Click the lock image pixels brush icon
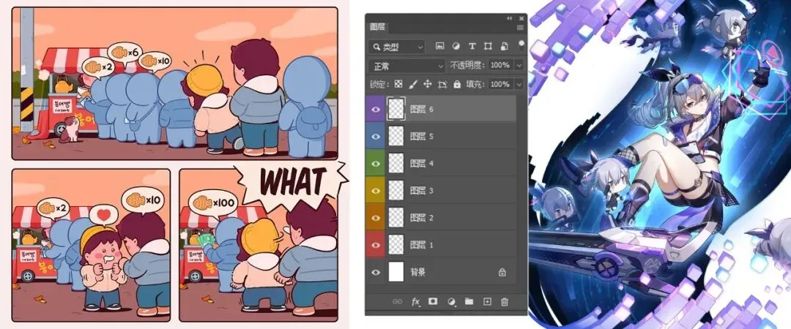The height and width of the screenshot is (329, 791). 412,84
